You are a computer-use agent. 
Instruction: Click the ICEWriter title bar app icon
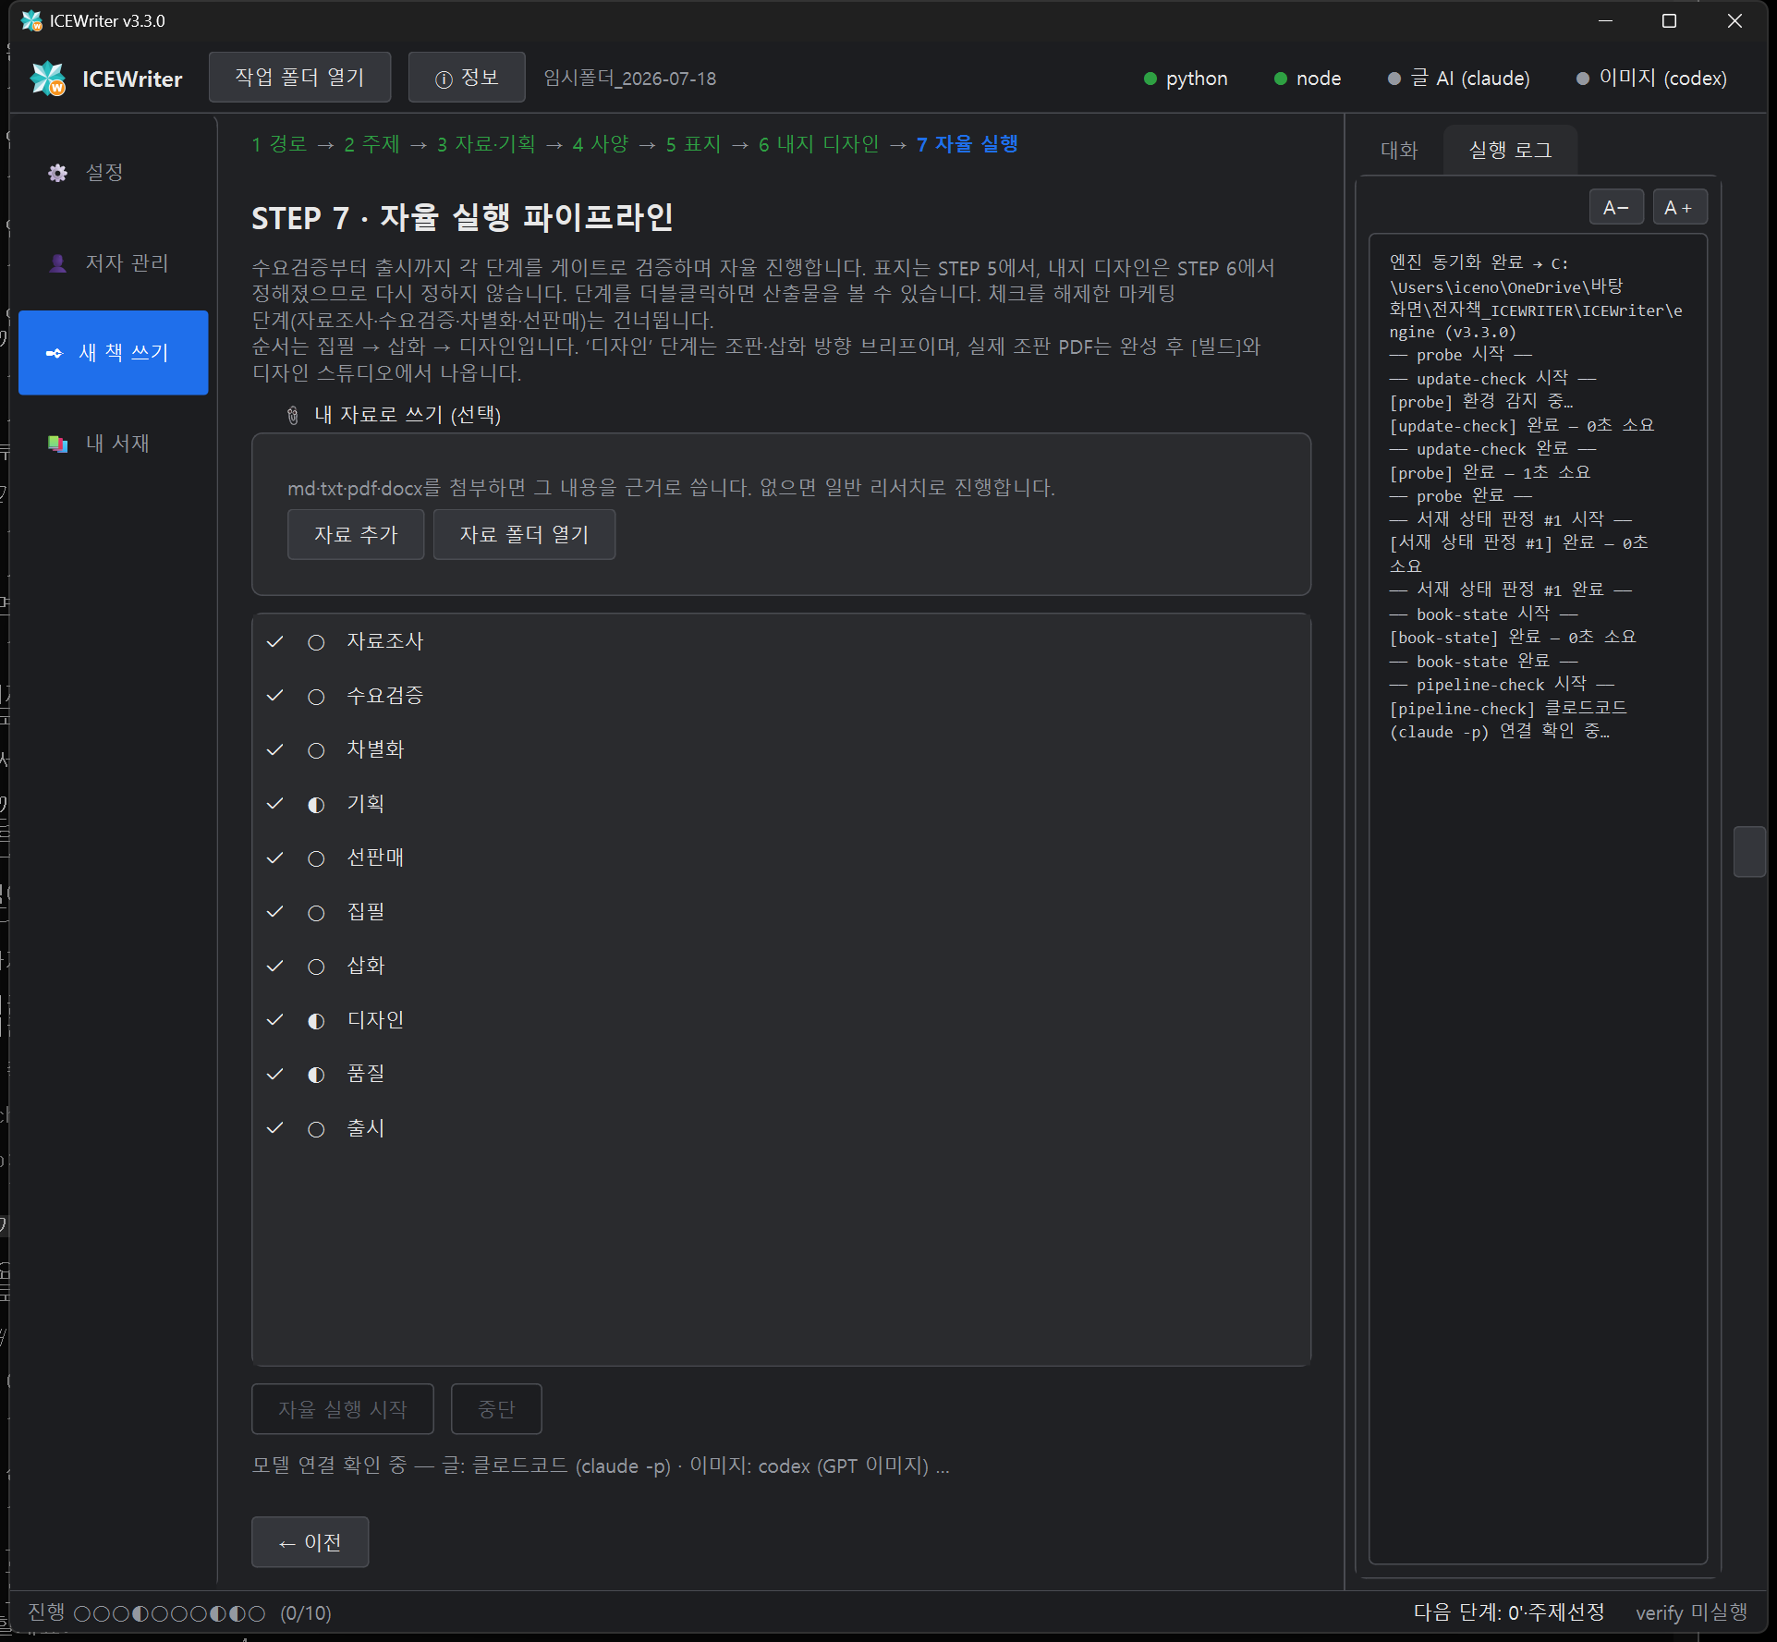(31, 20)
